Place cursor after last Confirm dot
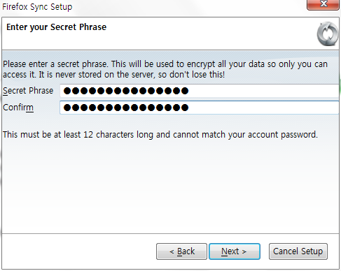The image size is (341, 271). click(x=189, y=108)
